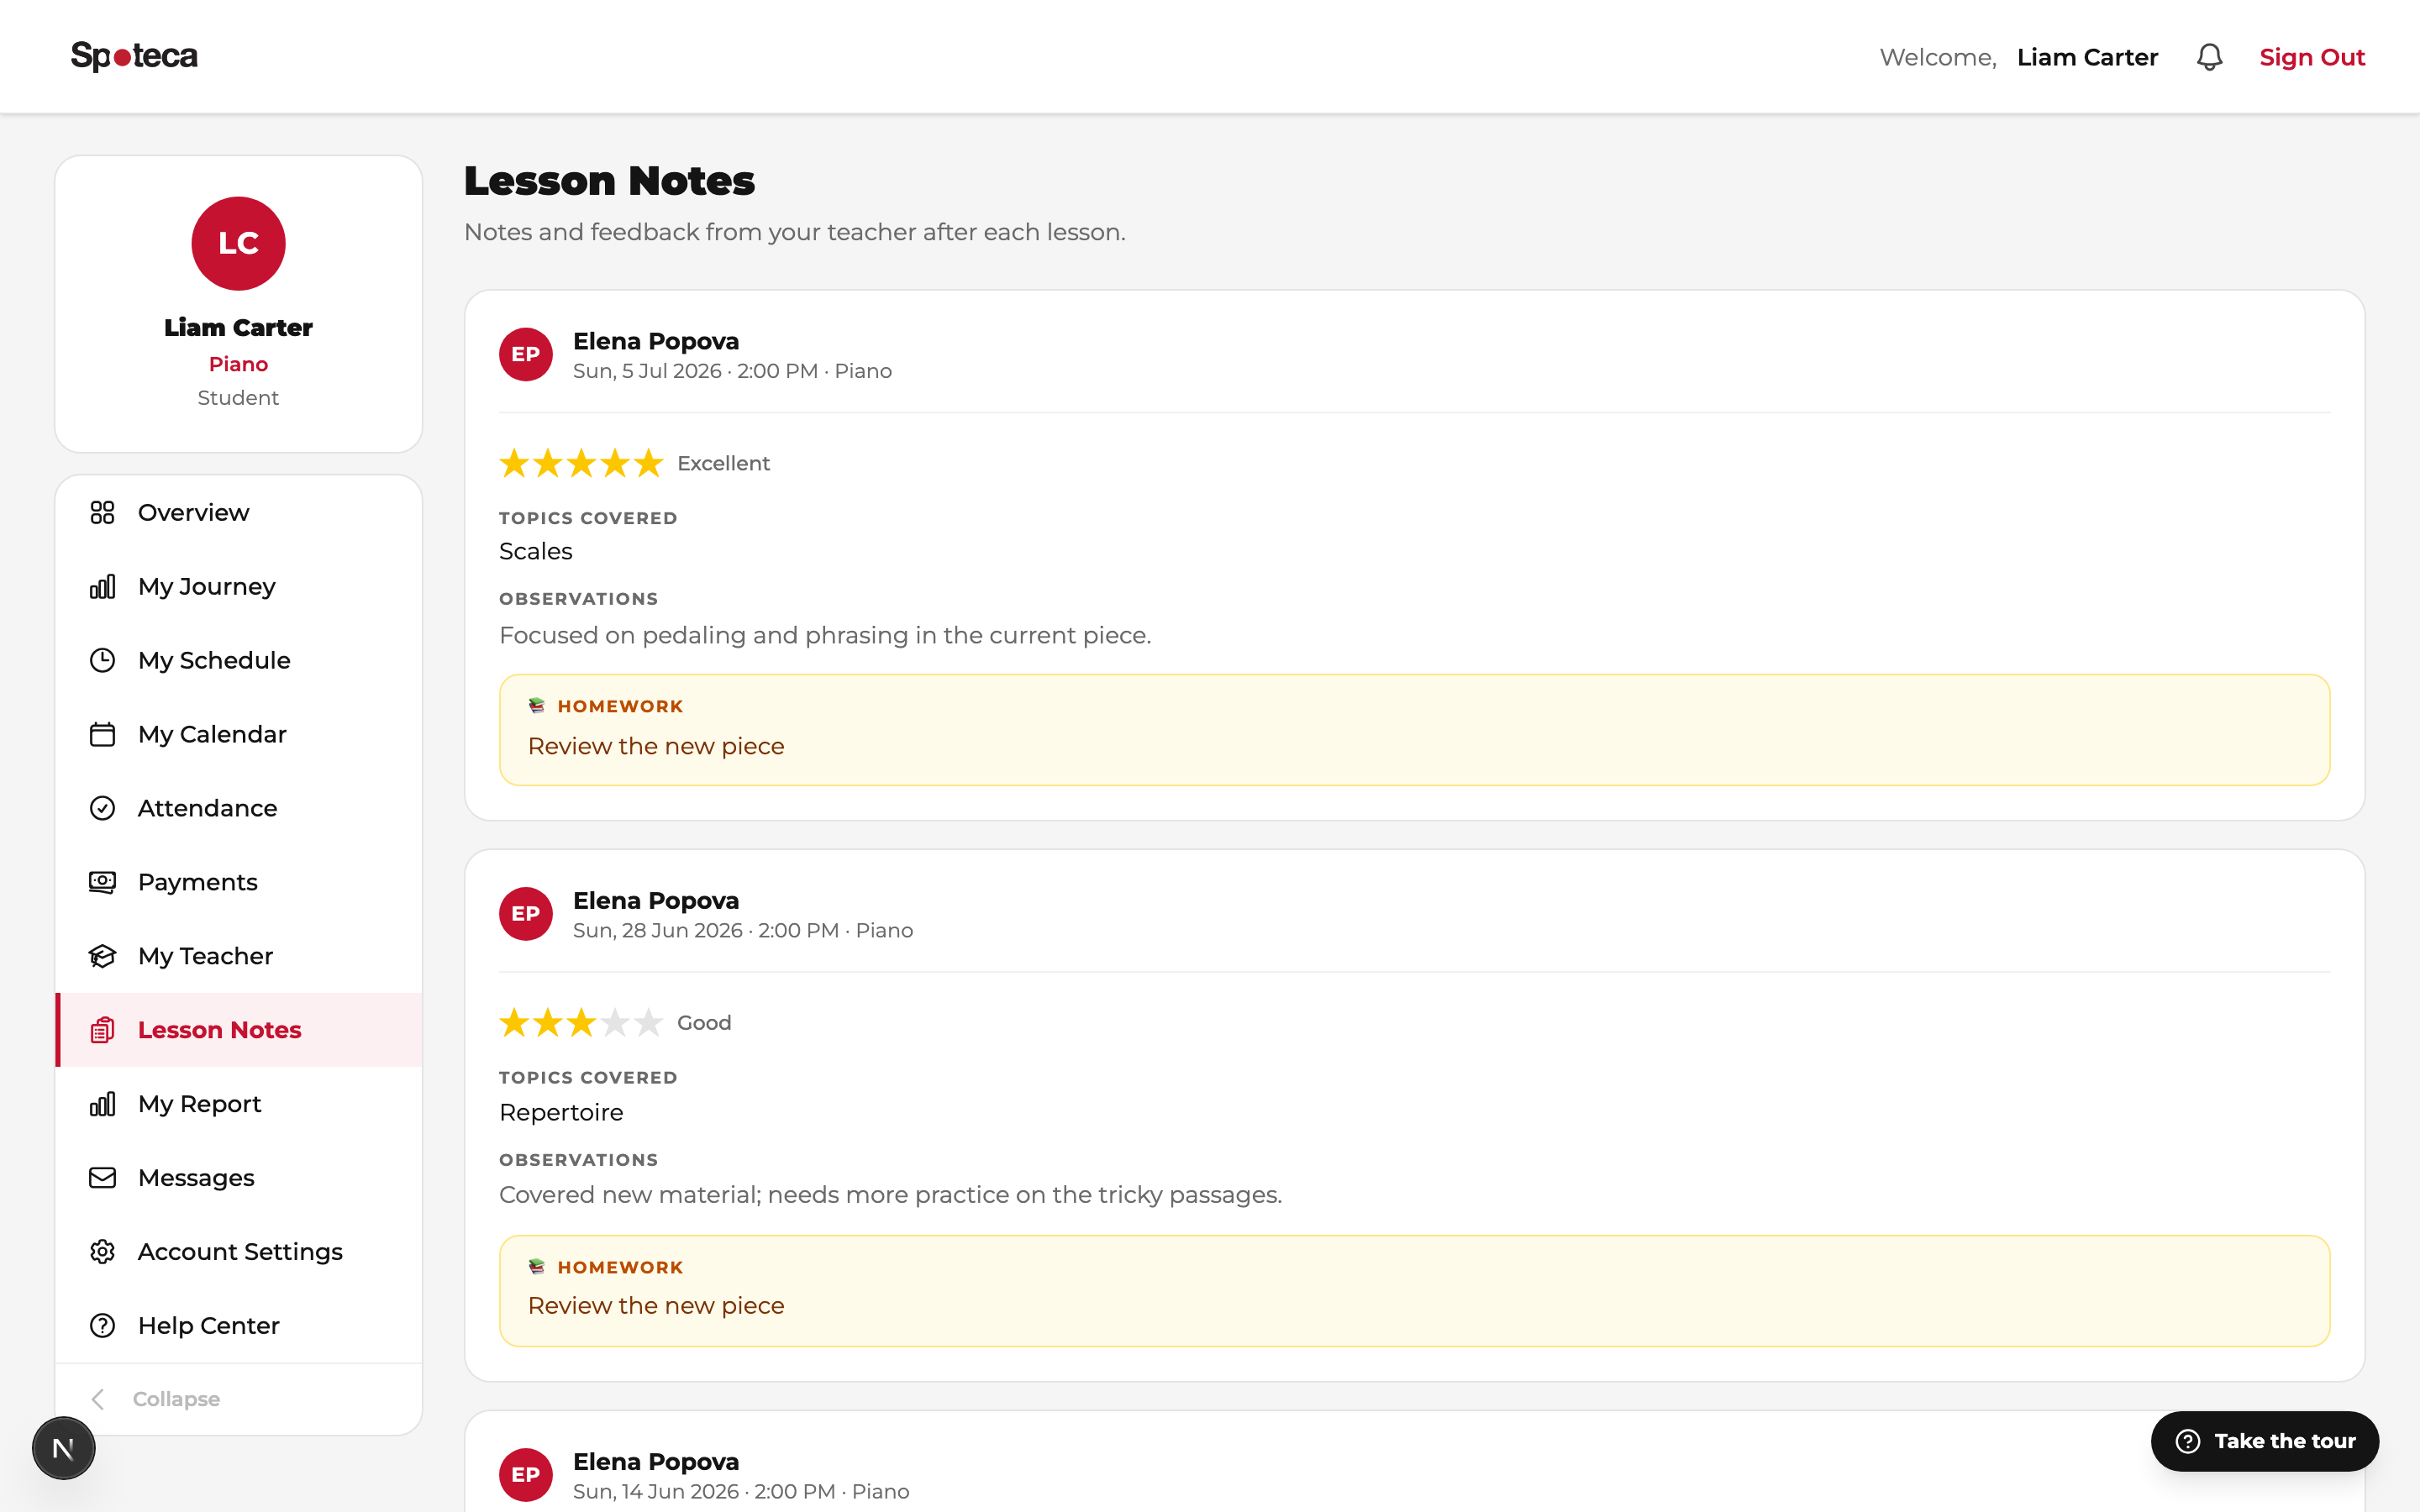
Task: Click the Spoteca logo
Action: pyautogui.click(x=134, y=56)
